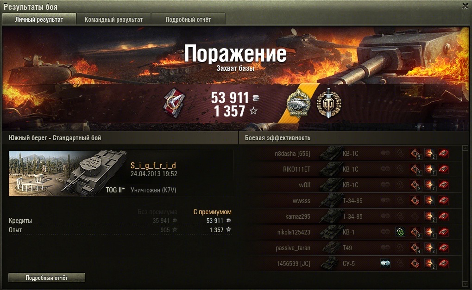Click the damage arrow icon for RIKO111ET
Viewport: 472px width, 290px height.
[429, 169]
